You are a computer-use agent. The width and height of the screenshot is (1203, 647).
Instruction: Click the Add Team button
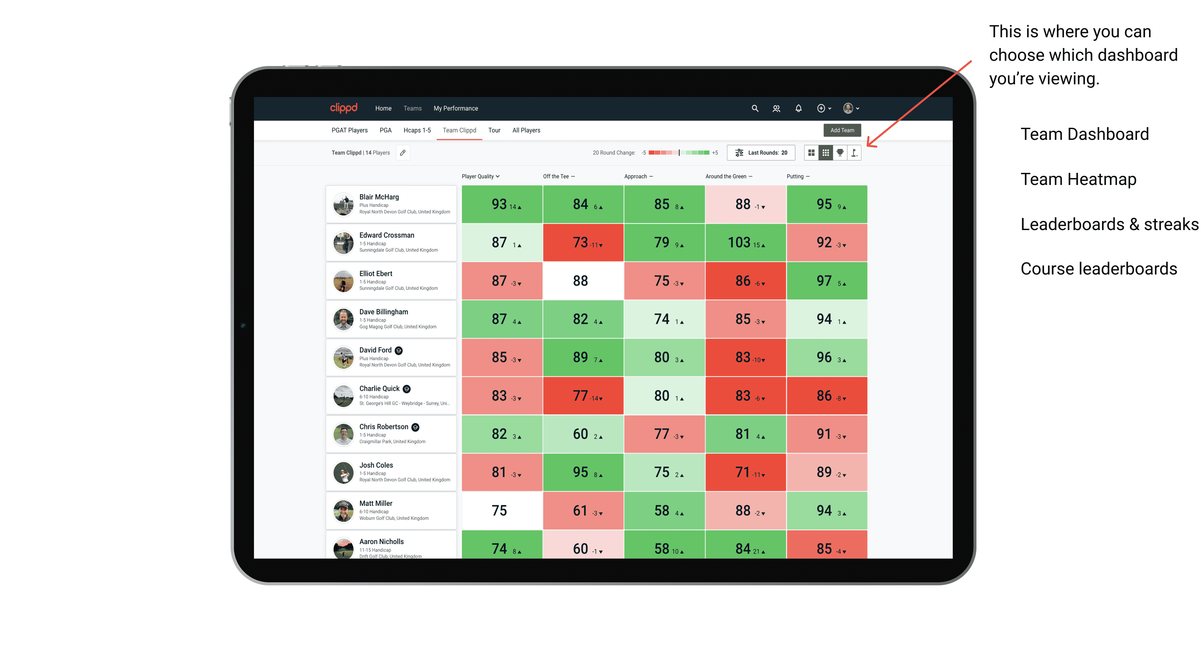click(842, 129)
